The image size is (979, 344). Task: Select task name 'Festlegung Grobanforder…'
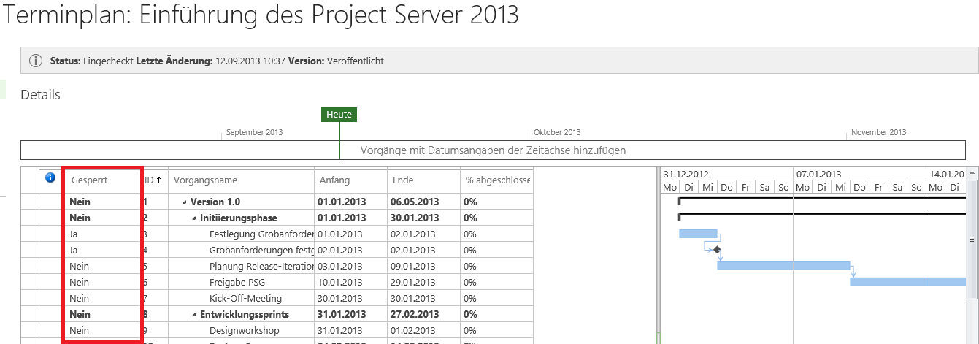(x=261, y=234)
